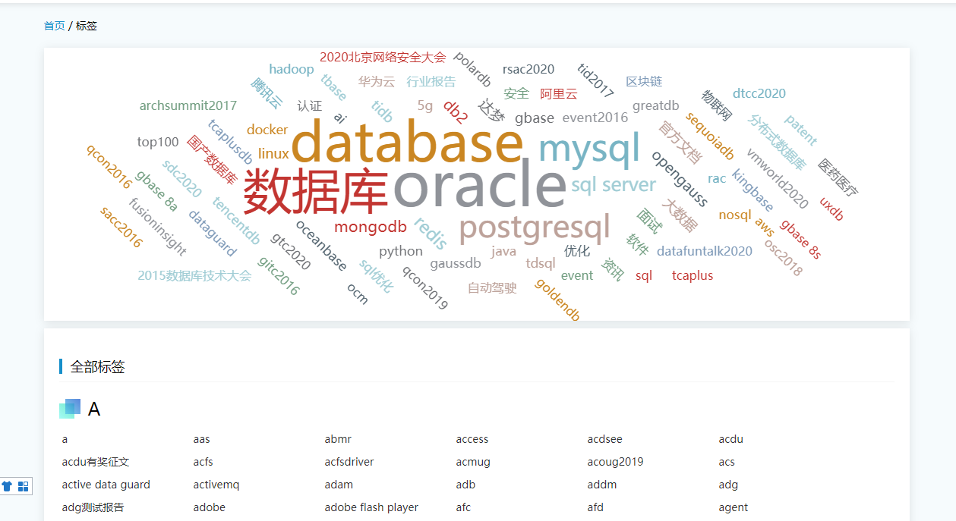Click the '华为云' word cloud tag
The image size is (956, 521).
tap(377, 81)
